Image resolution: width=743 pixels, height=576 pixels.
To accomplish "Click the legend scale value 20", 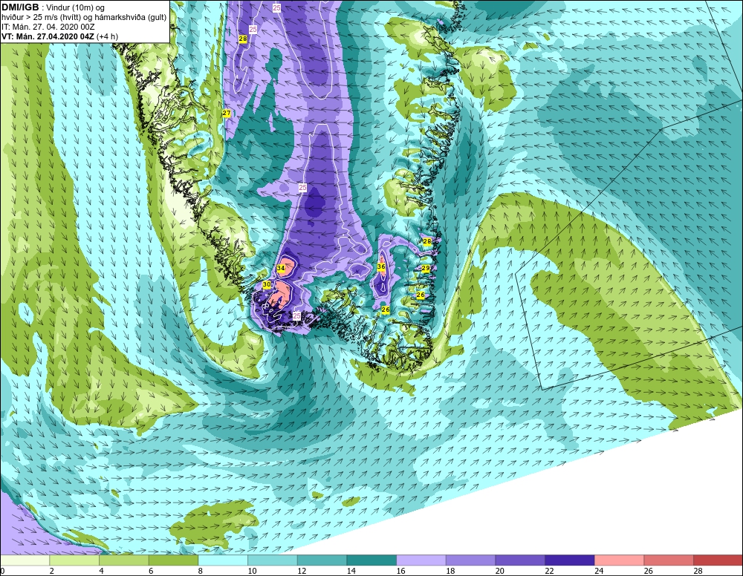I will 500,571.
